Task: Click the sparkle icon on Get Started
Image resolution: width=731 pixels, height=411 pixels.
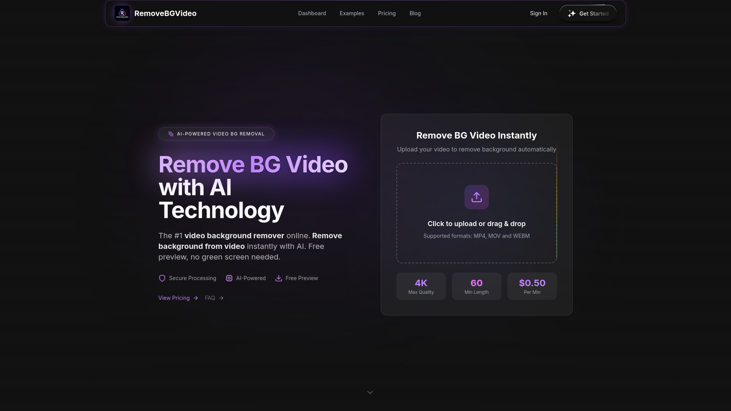Action: (x=572, y=13)
